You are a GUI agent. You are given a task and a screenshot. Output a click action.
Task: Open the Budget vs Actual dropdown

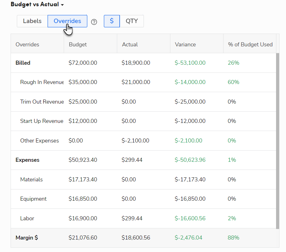[37, 4]
